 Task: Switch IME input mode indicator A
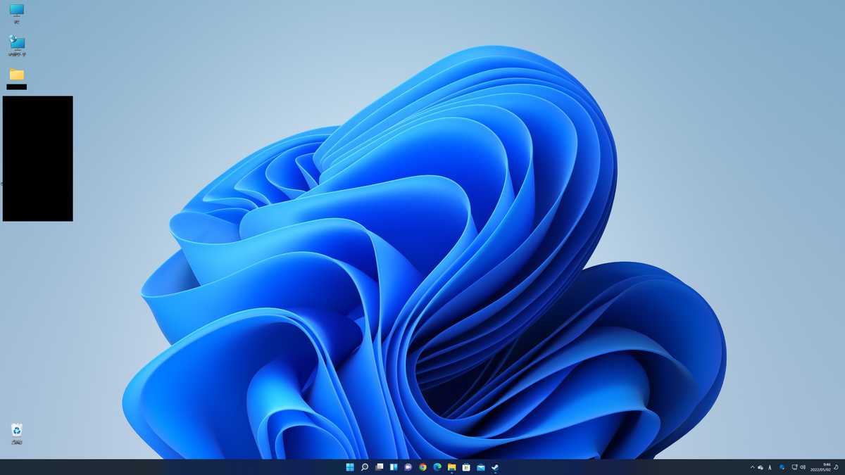(x=770, y=467)
